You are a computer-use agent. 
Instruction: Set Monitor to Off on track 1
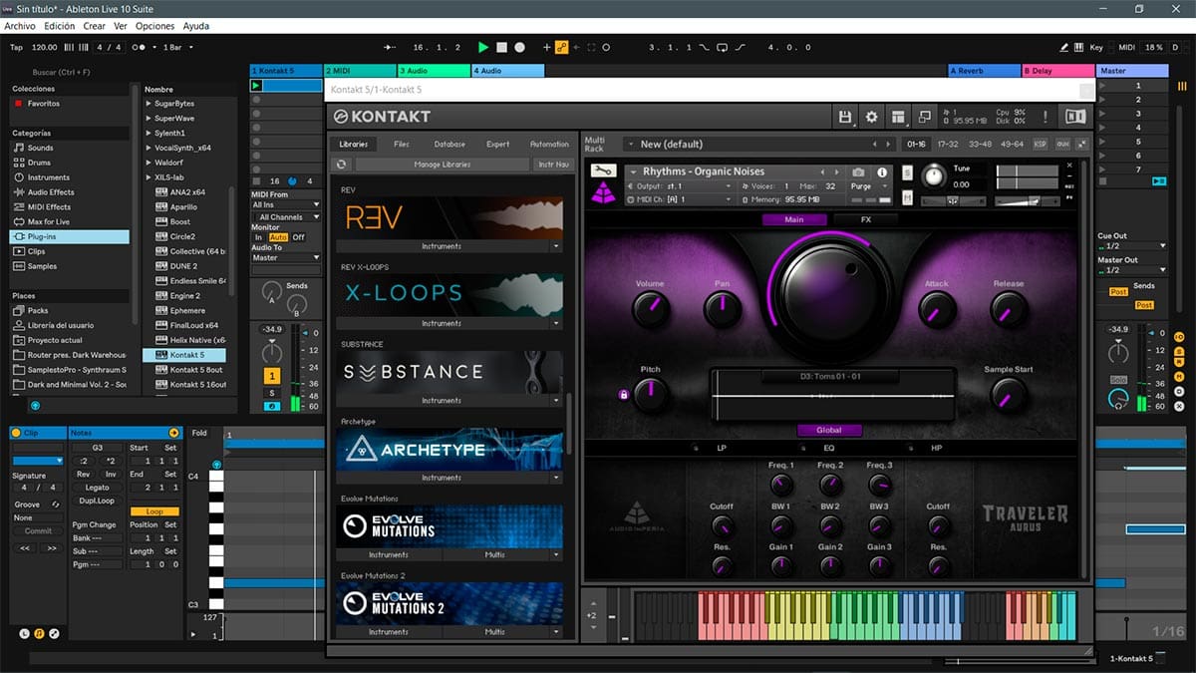(x=298, y=237)
